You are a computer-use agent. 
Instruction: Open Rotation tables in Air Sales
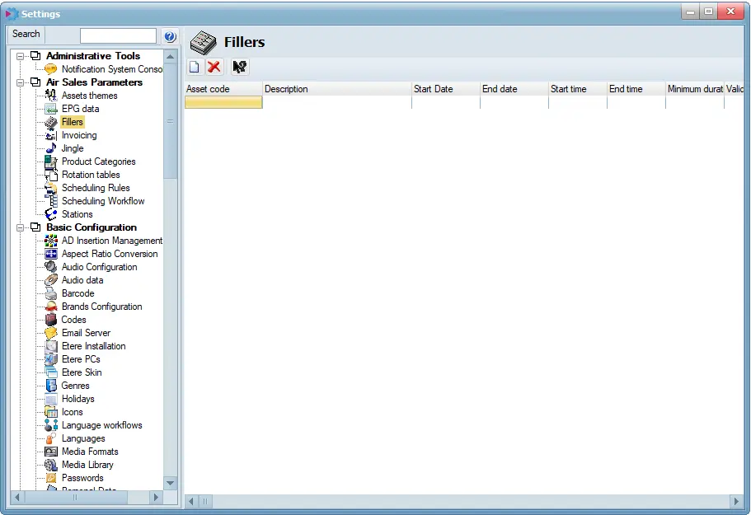[x=91, y=175]
